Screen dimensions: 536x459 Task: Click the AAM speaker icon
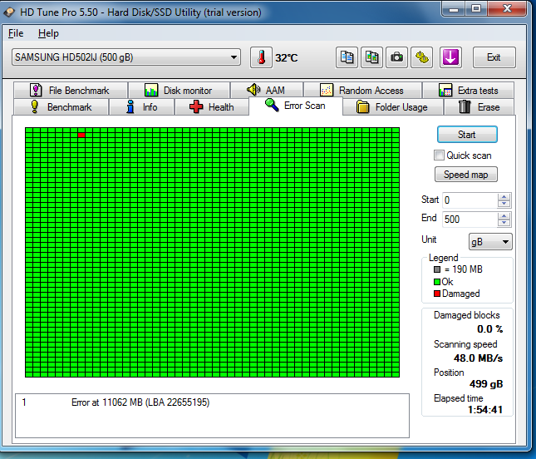coord(253,90)
